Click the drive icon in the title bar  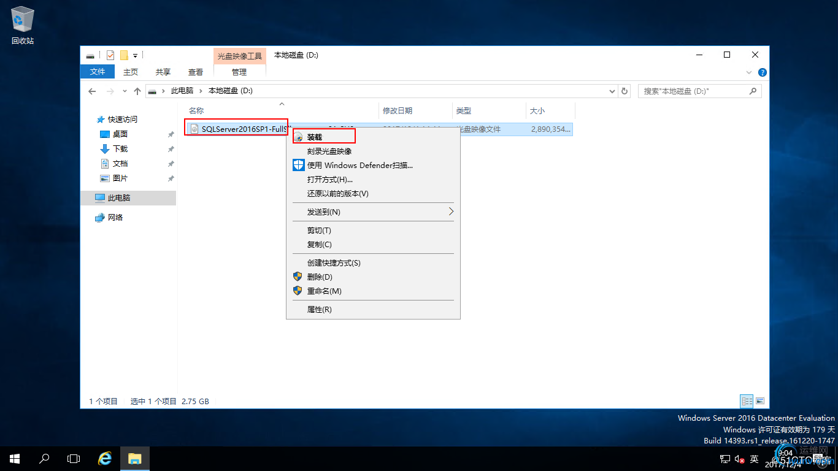click(x=90, y=55)
